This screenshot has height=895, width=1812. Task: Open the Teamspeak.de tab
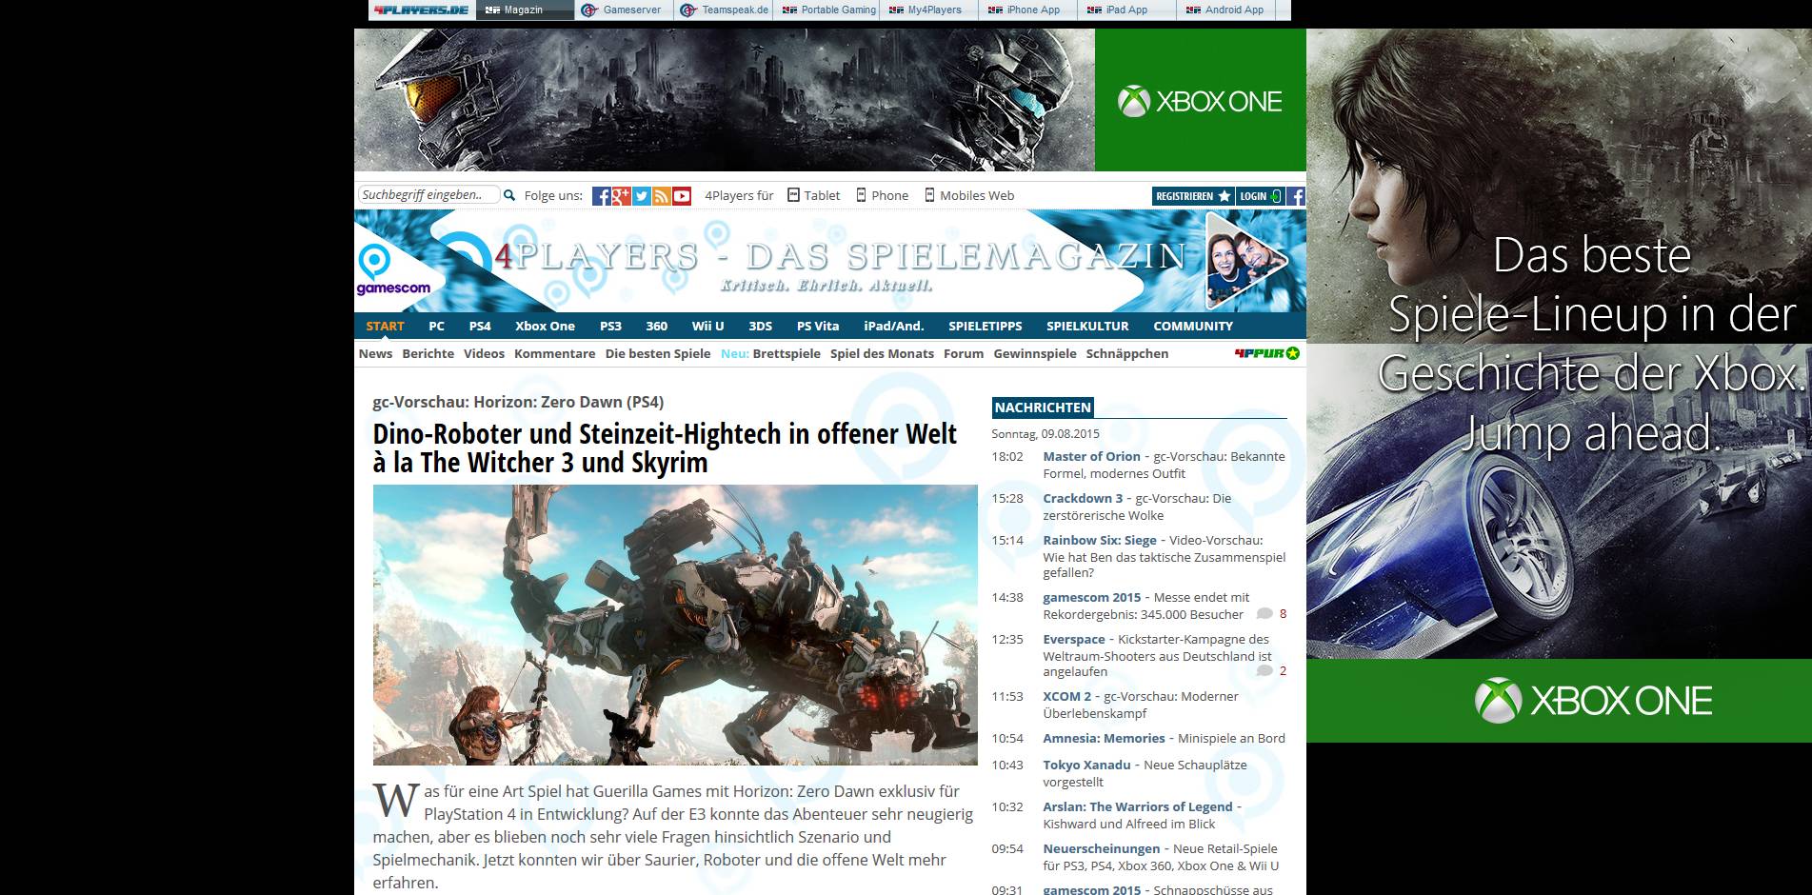726,10
